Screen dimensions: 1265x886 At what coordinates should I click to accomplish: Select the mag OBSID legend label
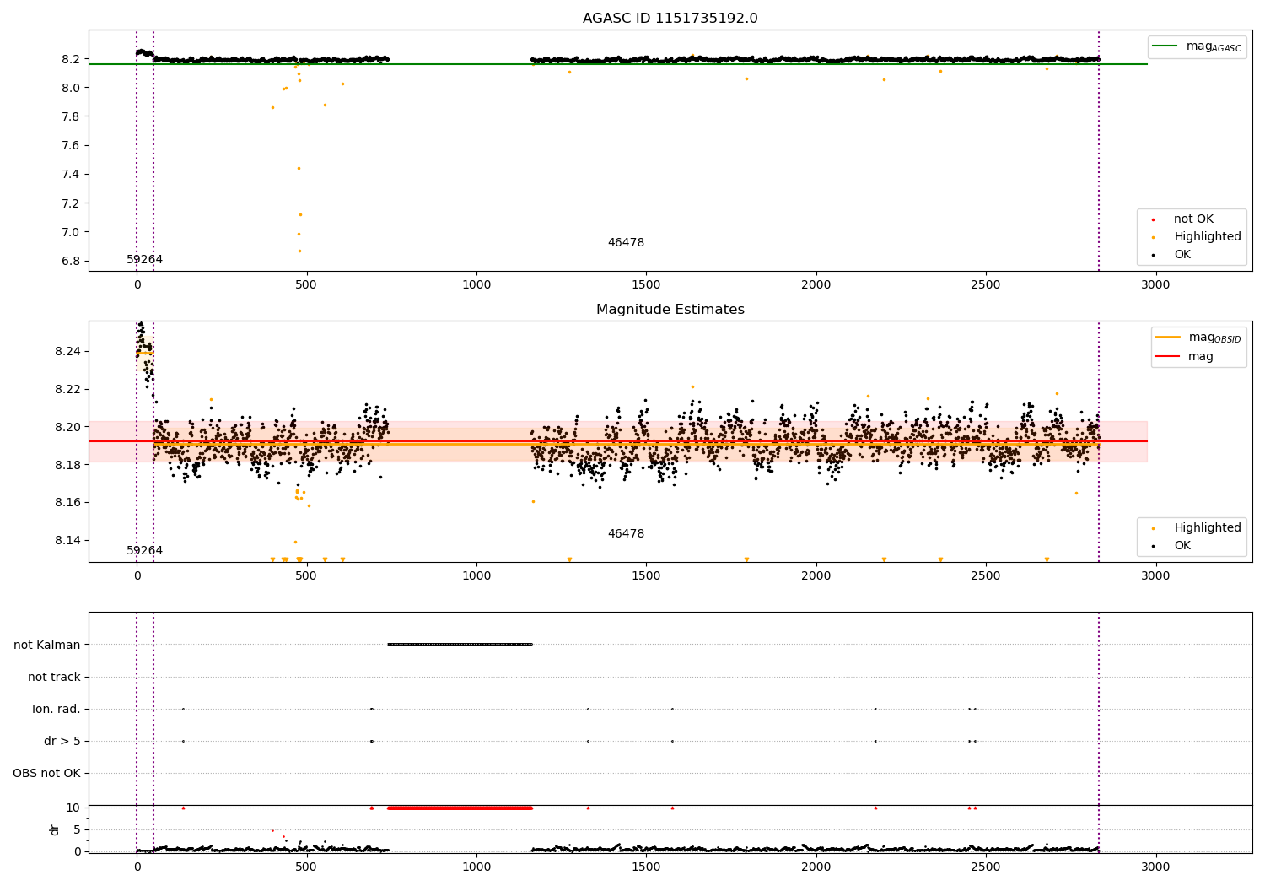point(1214,338)
